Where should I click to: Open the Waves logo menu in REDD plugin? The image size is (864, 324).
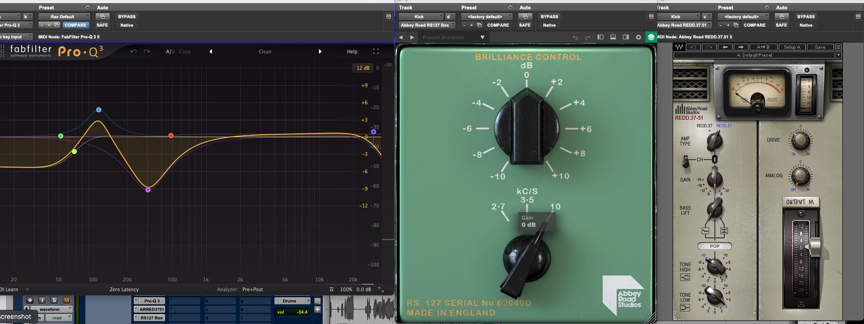(x=679, y=47)
